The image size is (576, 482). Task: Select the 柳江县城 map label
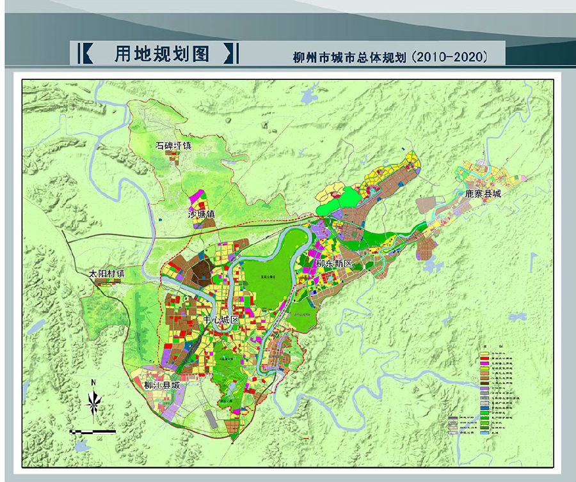click(163, 386)
